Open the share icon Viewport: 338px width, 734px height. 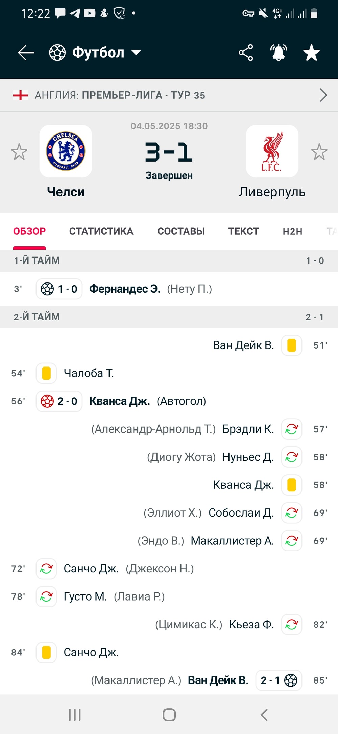coord(246,53)
